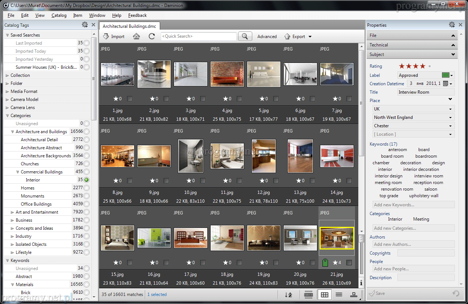Open the Export dropdown arrow
Image resolution: width=468 pixels, height=304 pixels.
(x=310, y=37)
